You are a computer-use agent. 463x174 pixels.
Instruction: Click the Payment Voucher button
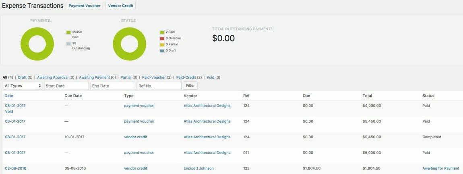(x=85, y=6)
